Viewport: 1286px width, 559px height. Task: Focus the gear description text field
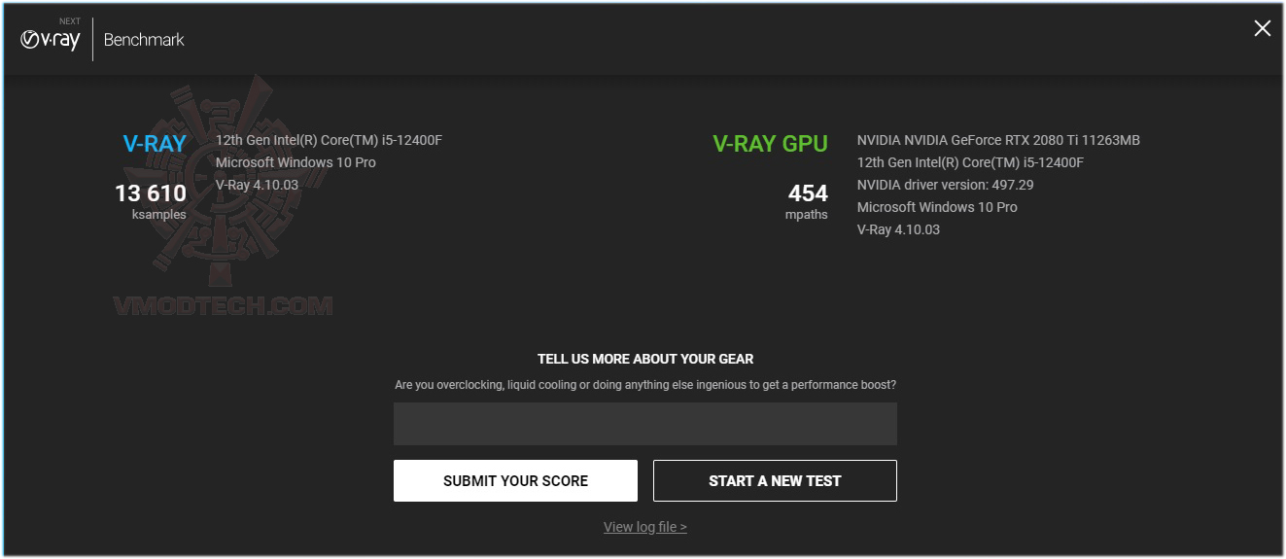click(x=644, y=424)
